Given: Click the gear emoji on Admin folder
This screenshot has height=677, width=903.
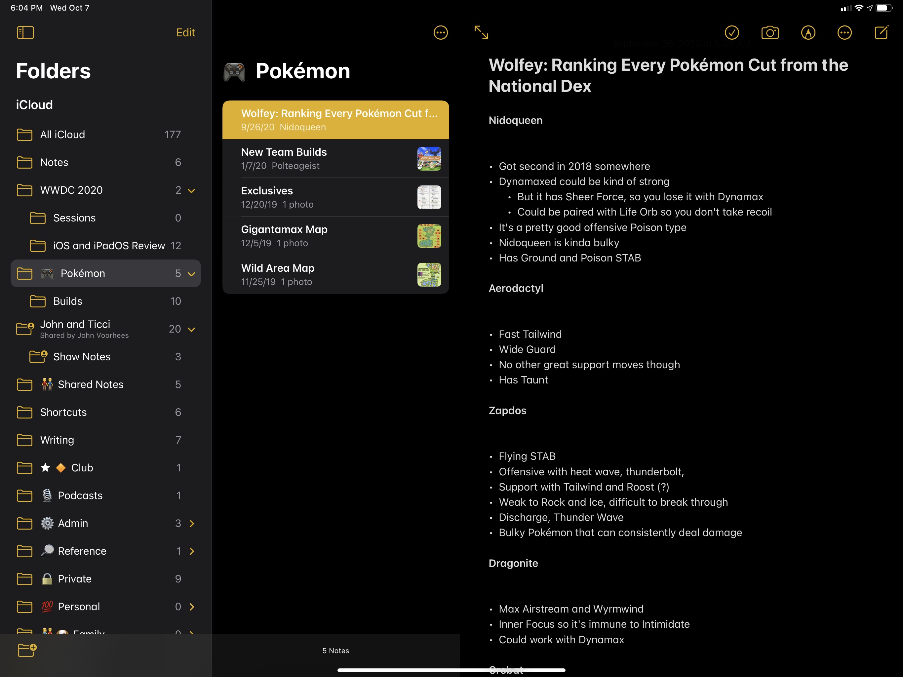Looking at the screenshot, I should pyautogui.click(x=47, y=523).
